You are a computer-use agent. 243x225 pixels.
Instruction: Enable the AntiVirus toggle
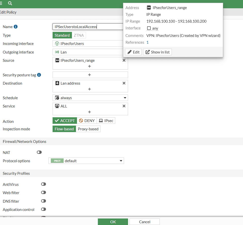pyautogui.click(x=43, y=184)
